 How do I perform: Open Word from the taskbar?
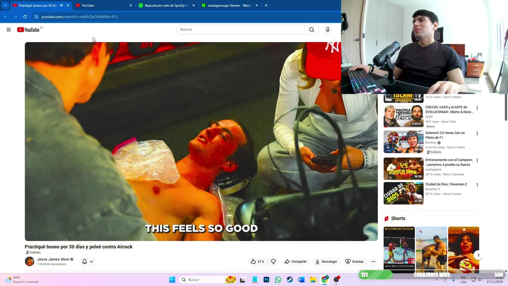click(301, 280)
